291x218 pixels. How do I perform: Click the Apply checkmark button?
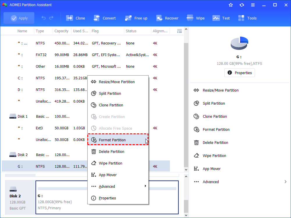[19, 18]
